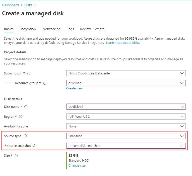Go to the Tags tab
Screen dimensions: 192x176
(70, 29)
